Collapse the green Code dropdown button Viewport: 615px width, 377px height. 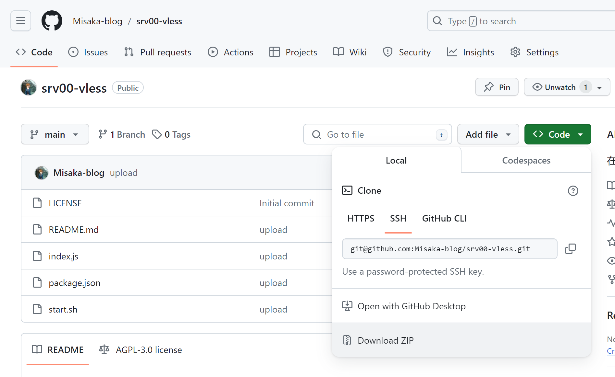[x=558, y=134]
